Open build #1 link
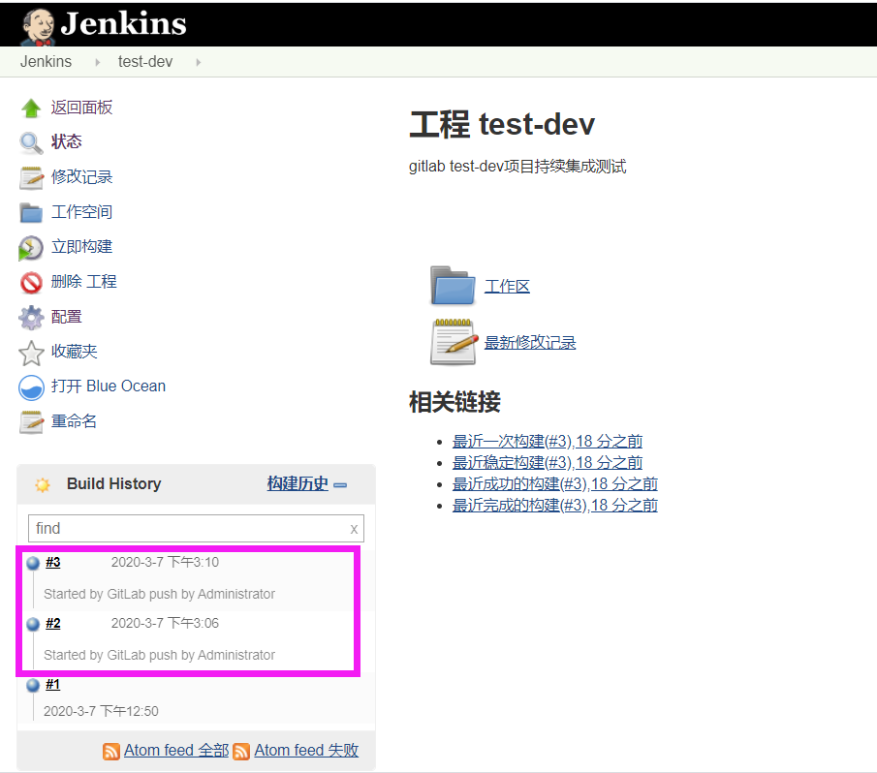The image size is (877, 773). tap(52, 684)
